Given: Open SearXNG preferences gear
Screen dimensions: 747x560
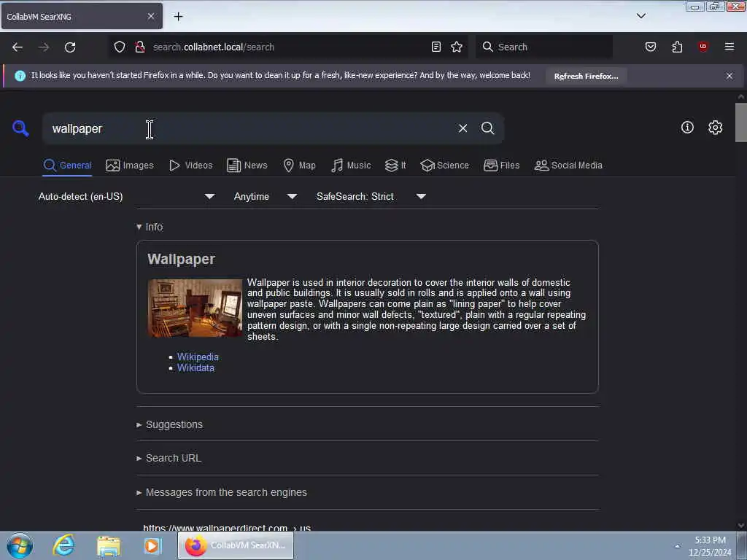Looking at the screenshot, I should pyautogui.click(x=715, y=127).
